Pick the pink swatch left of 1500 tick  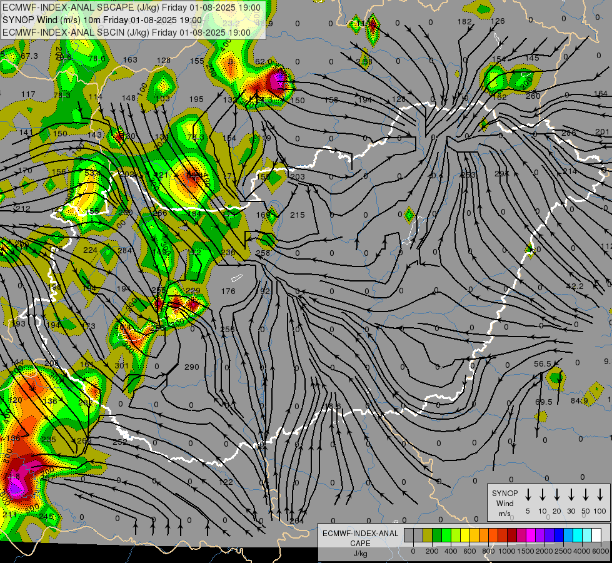[x=521, y=535]
